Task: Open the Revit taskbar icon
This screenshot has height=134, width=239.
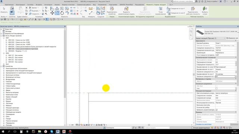Action: click(x=58, y=131)
